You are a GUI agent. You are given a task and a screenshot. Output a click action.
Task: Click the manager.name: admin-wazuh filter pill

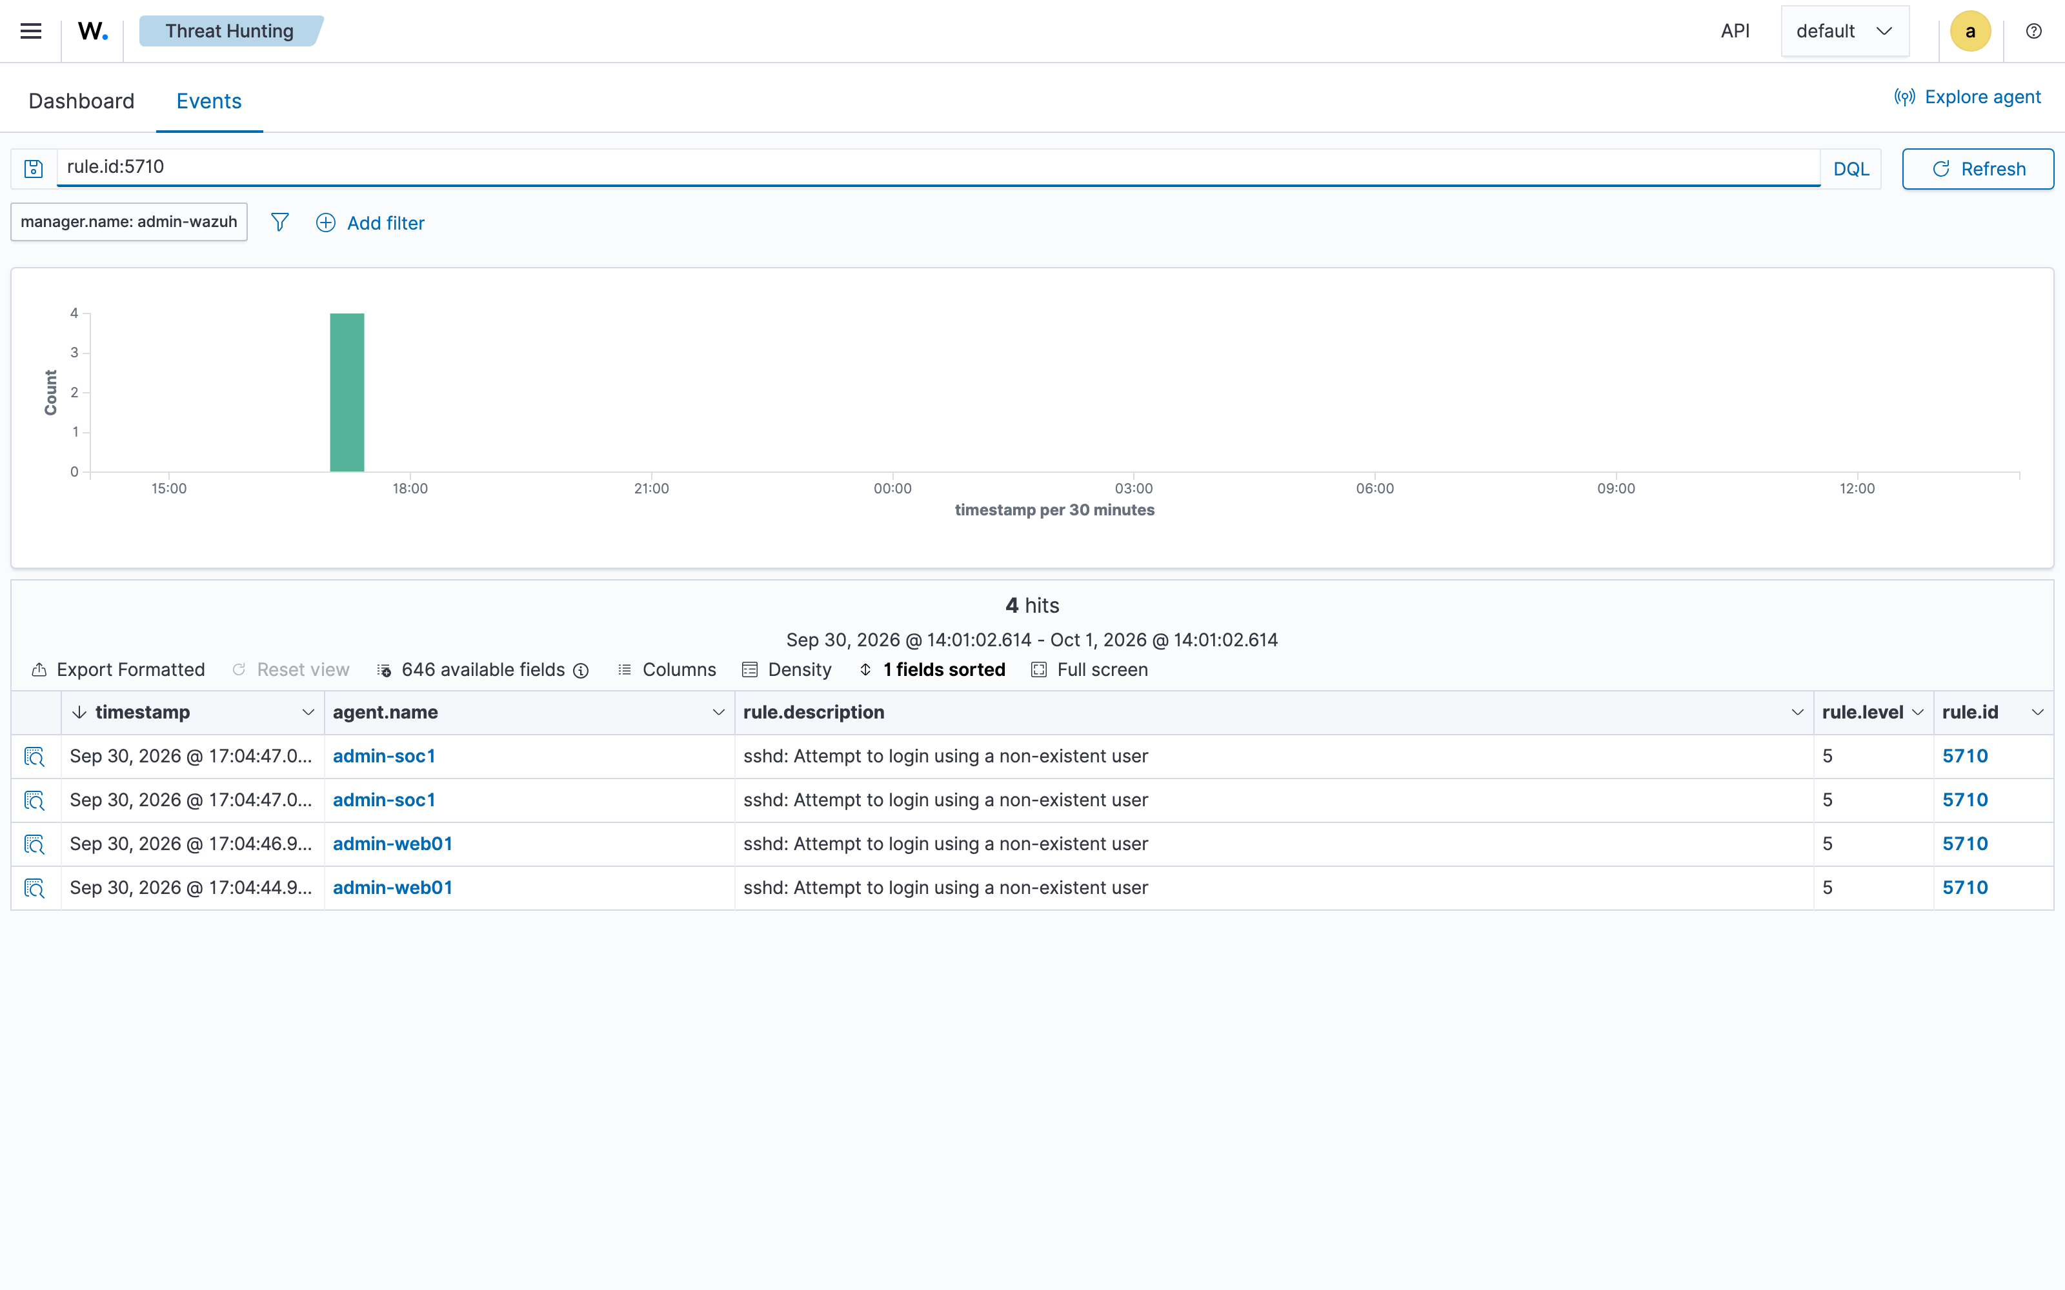(129, 222)
